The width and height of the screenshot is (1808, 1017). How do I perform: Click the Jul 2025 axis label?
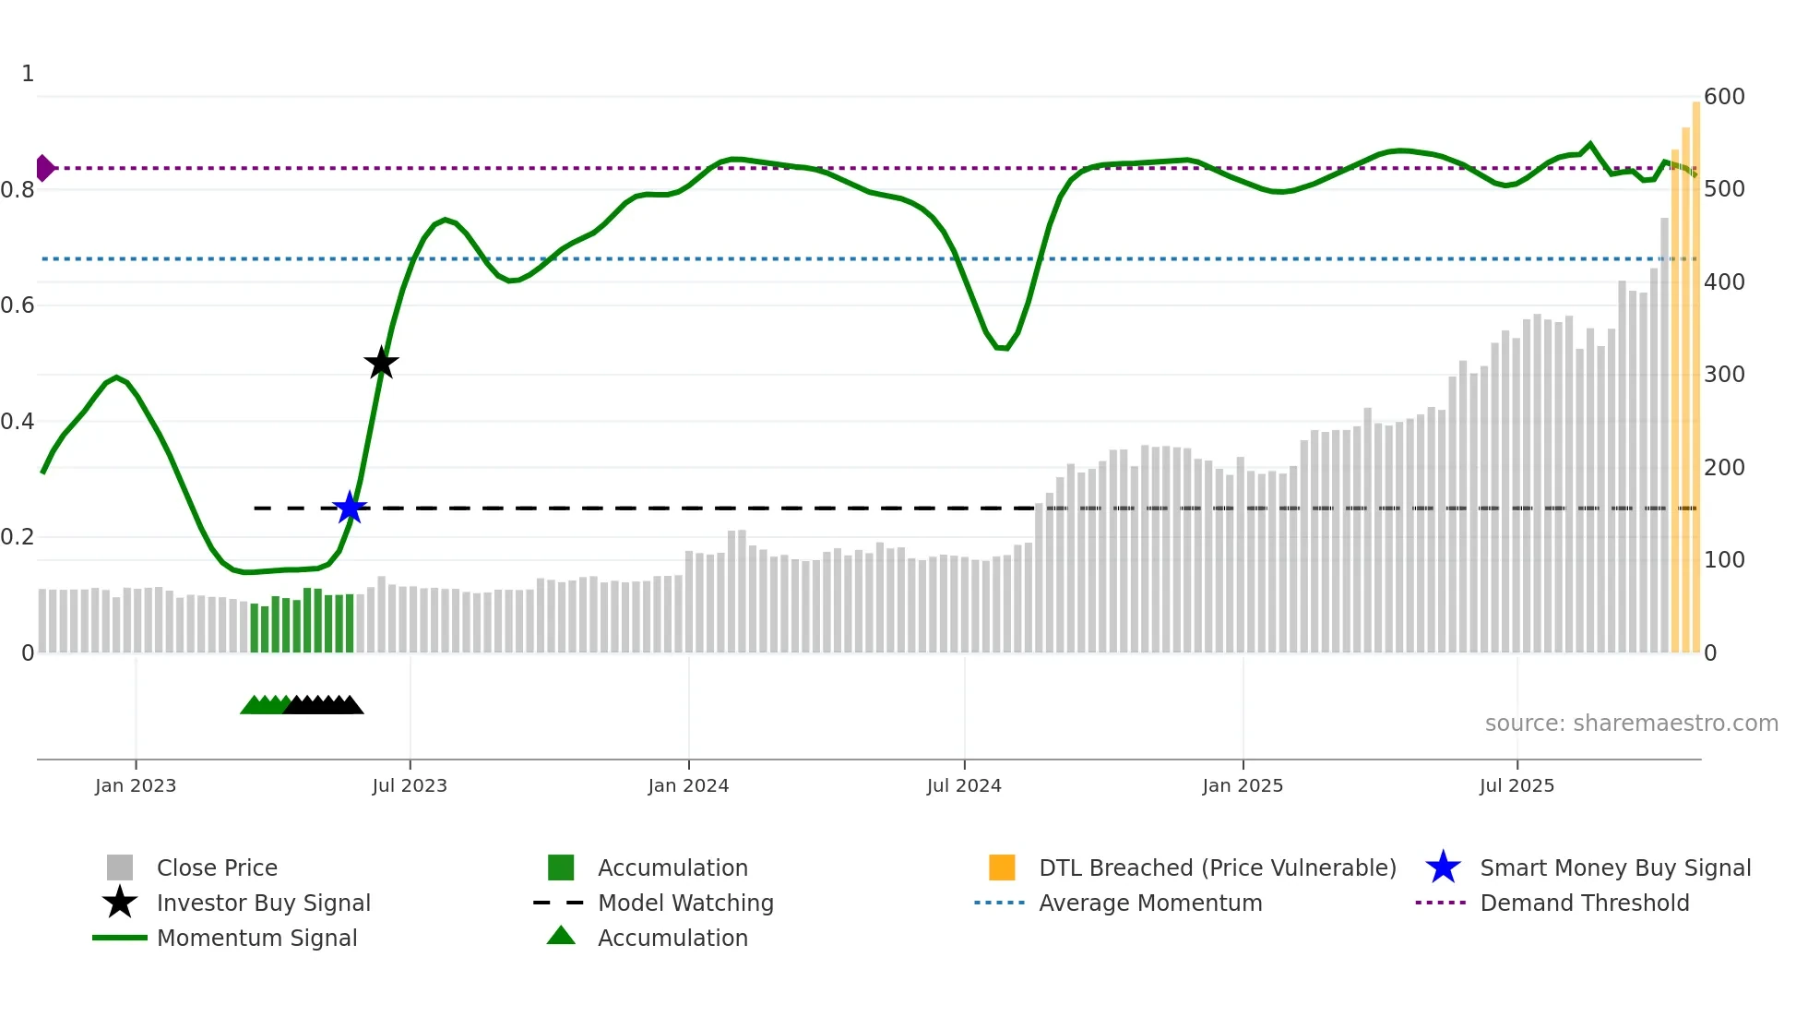pos(1517,785)
